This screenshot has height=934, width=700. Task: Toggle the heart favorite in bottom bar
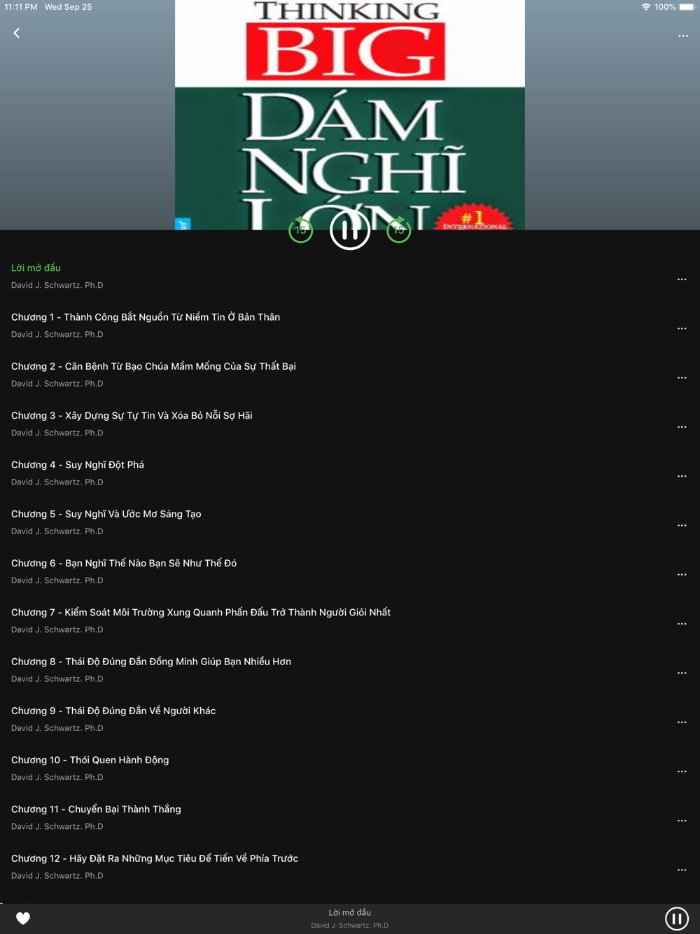coord(23,918)
